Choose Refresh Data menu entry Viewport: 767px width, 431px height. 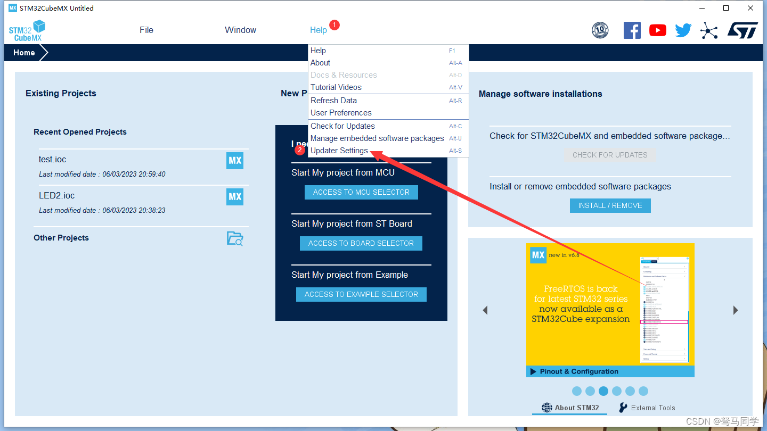pos(388,101)
